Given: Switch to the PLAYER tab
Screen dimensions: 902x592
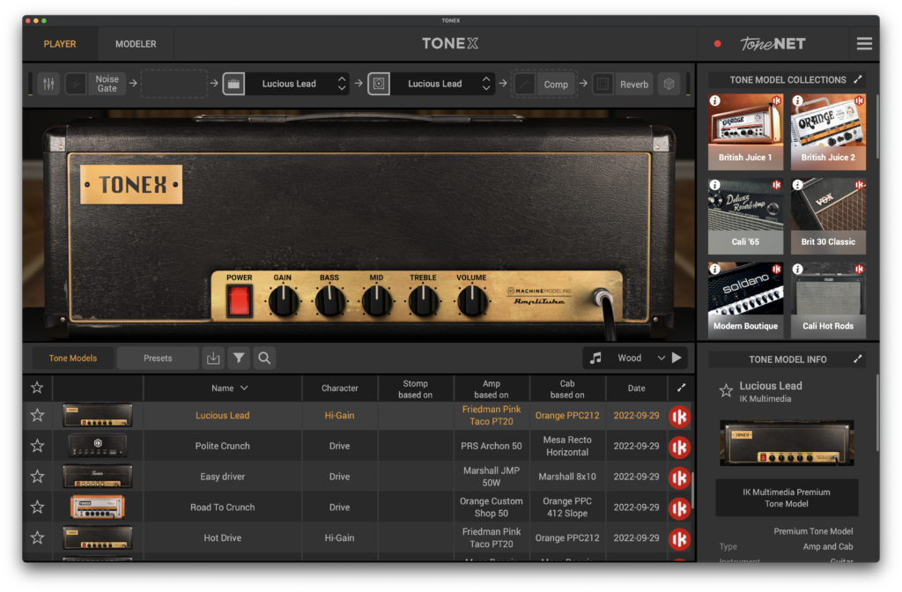Looking at the screenshot, I should click(60, 44).
